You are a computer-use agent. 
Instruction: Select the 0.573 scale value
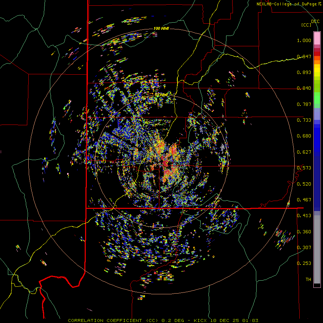[x=304, y=168]
